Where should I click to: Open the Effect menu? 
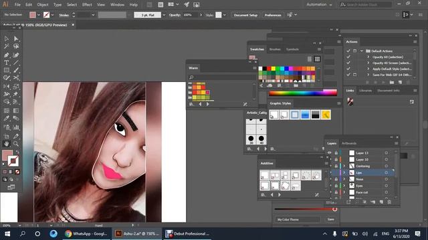[x=87, y=5]
